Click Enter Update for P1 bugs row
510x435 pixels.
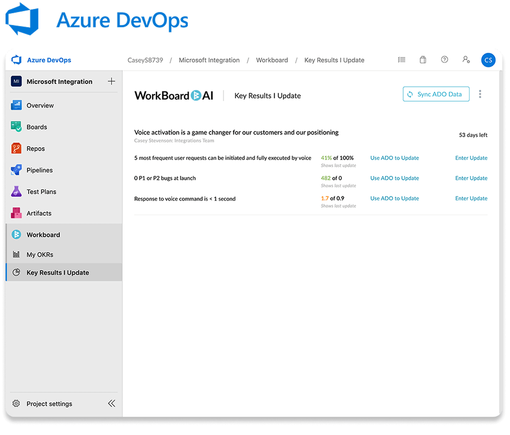point(471,178)
